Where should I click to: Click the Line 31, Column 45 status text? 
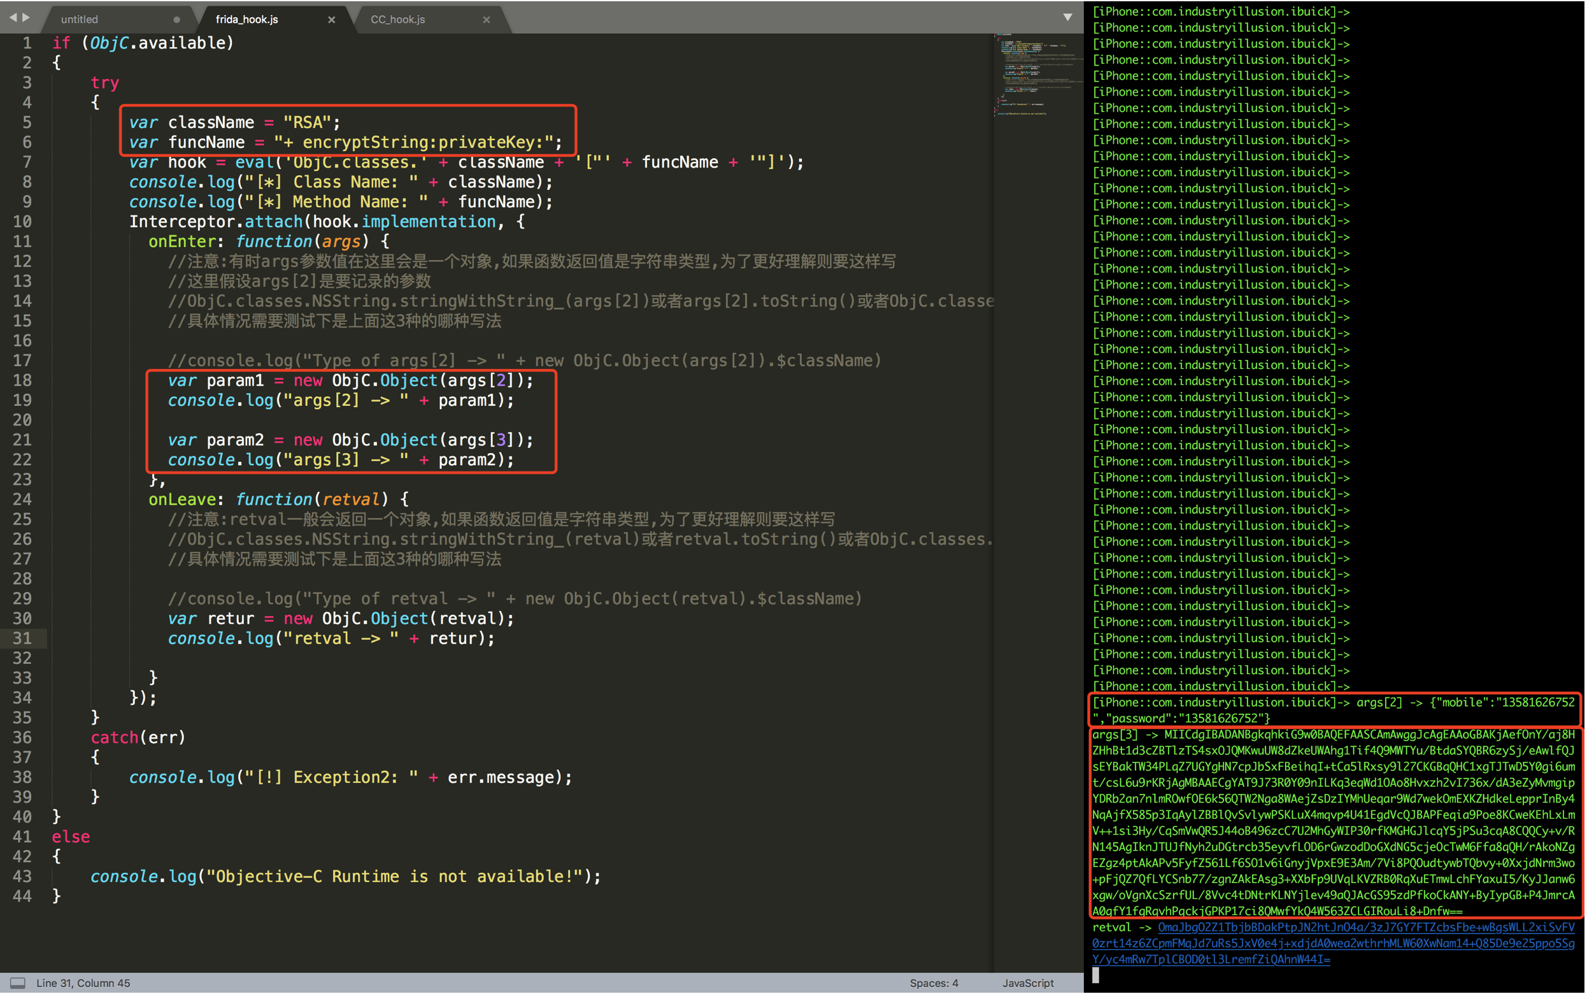tap(83, 983)
